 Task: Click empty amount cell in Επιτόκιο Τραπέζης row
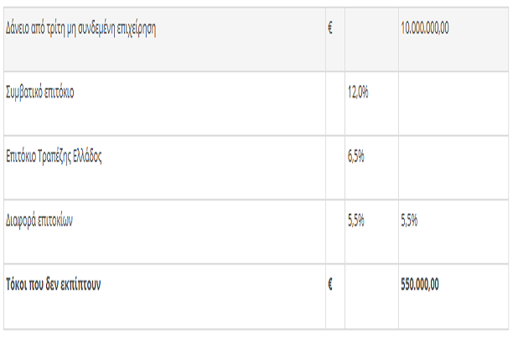tap(453, 168)
